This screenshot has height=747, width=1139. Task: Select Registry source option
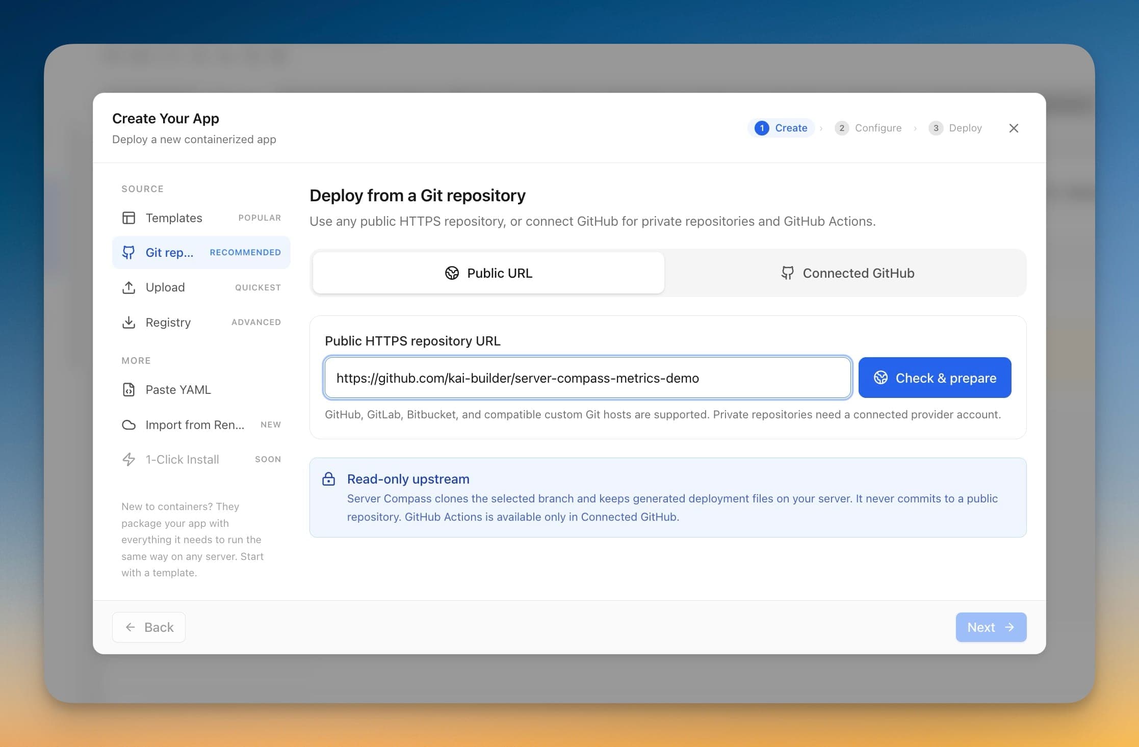coord(201,323)
